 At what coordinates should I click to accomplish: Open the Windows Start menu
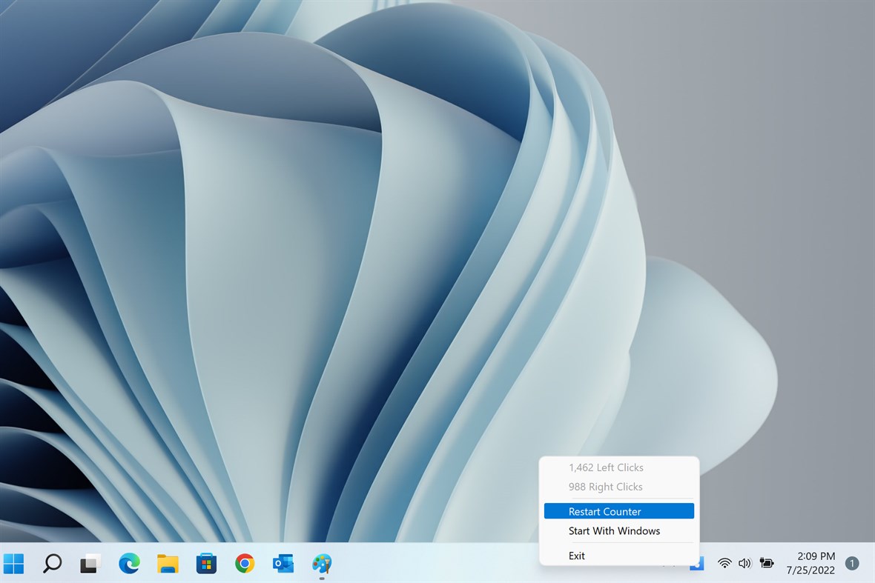pos(13,564)
